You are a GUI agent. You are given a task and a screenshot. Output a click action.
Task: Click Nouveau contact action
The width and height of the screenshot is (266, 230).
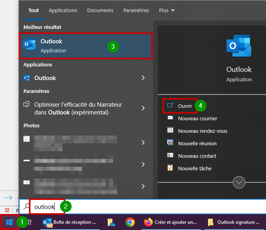click(x=197, y=156)
